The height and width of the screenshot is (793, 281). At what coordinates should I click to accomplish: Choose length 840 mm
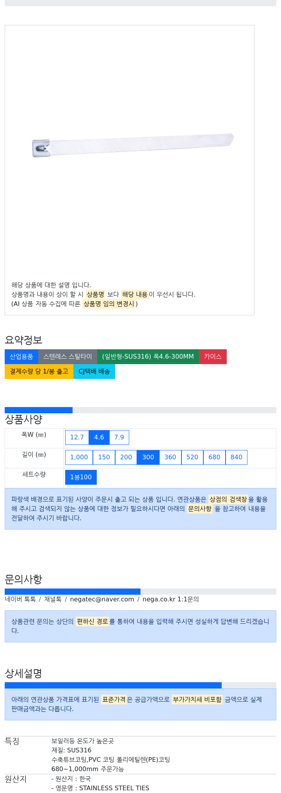point(236,457)
